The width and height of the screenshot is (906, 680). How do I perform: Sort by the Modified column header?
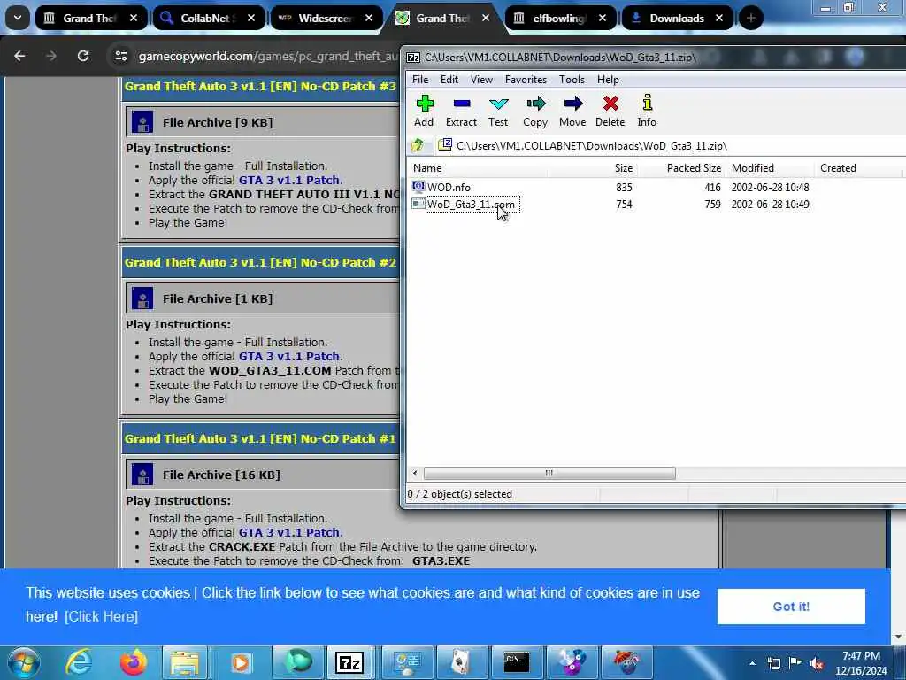(x=771, y=167)
